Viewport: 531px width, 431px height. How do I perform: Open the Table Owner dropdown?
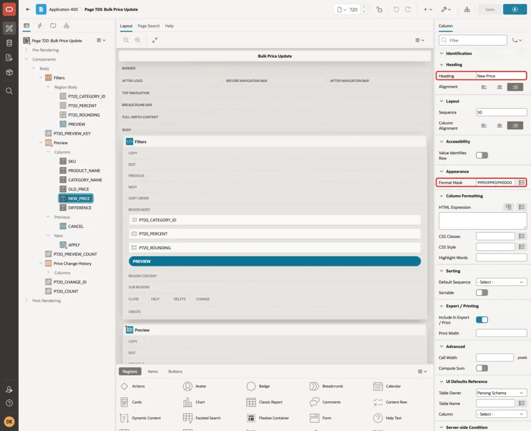(501, 393)
